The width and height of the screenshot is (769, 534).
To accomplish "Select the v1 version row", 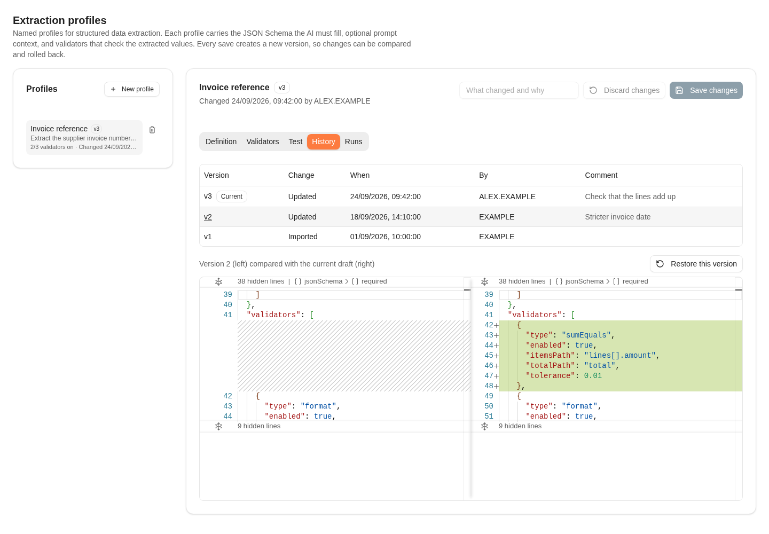I will click(x=471, y=237).
